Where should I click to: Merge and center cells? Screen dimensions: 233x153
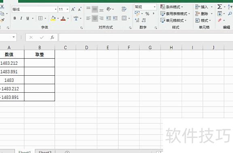tap(124, 18)
